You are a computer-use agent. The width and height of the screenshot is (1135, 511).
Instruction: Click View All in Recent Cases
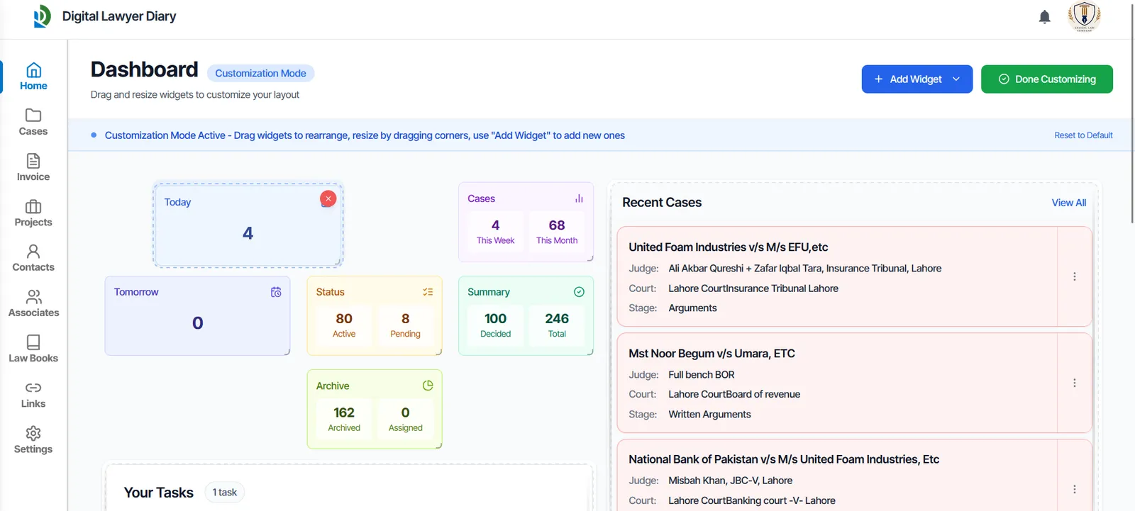pos(1068,203)
